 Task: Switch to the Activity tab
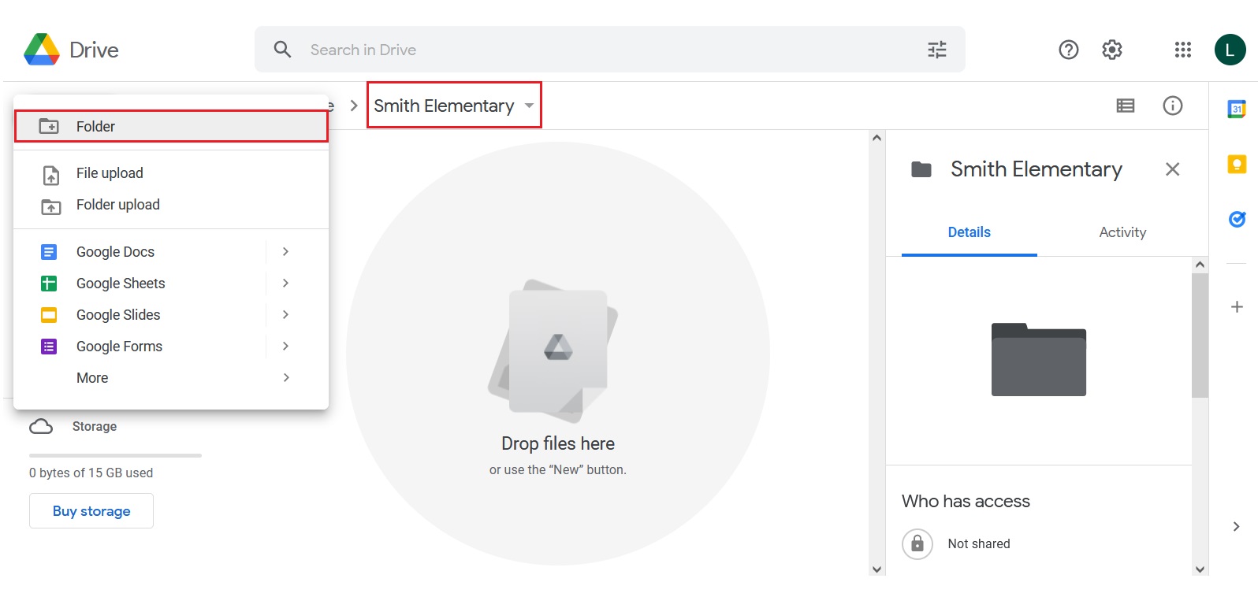(1122, 232)
